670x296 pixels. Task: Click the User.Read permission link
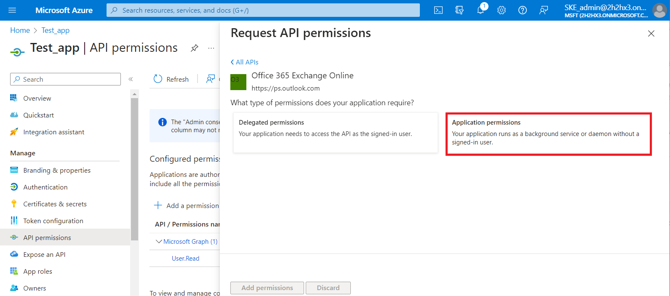pyautogui.click(x=185, y=258)
